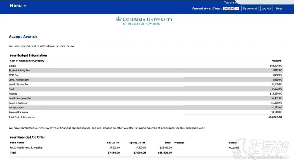Viewport: 294px width, 164px height.
Task: Click the Accepted status of scholarship
Action: [x=234, y=147]
